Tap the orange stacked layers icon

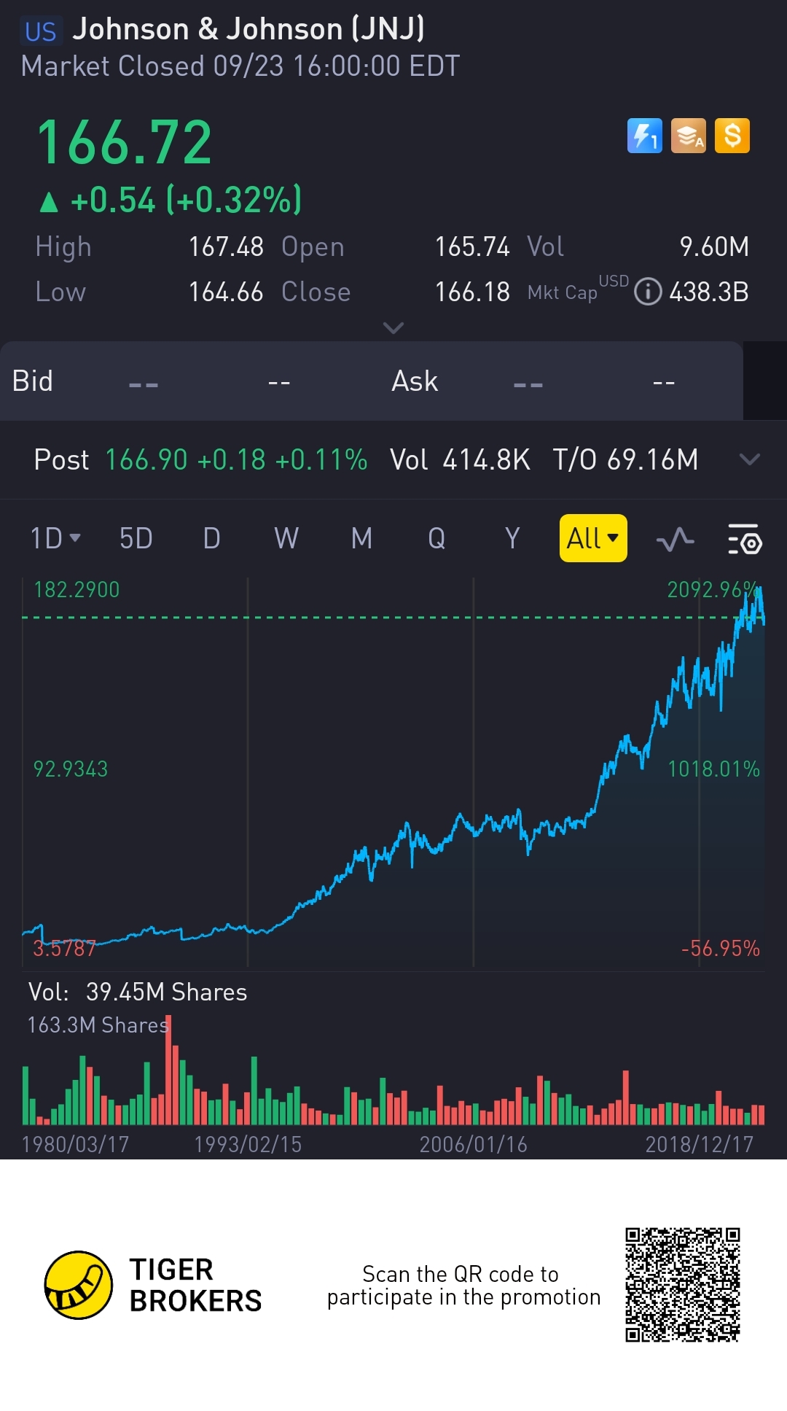(x=688, y=136)
